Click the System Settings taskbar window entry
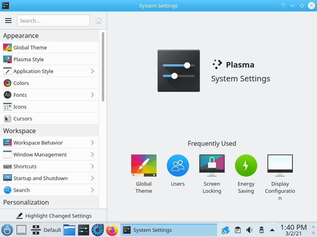Image resolution: width=317 pixels, height=237 pixels. 169,230
